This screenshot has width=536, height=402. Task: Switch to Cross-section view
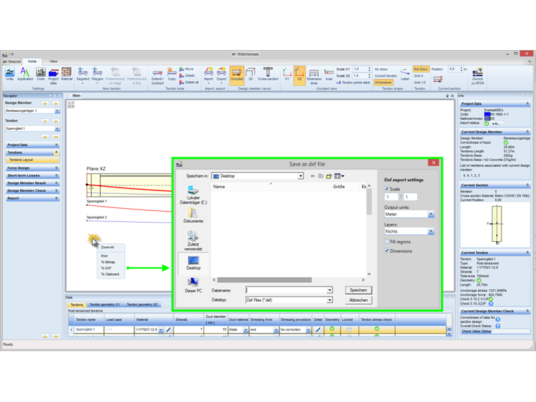coord(268,74)
